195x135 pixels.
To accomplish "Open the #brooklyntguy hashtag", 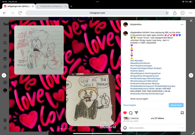I will coord(154,78).
